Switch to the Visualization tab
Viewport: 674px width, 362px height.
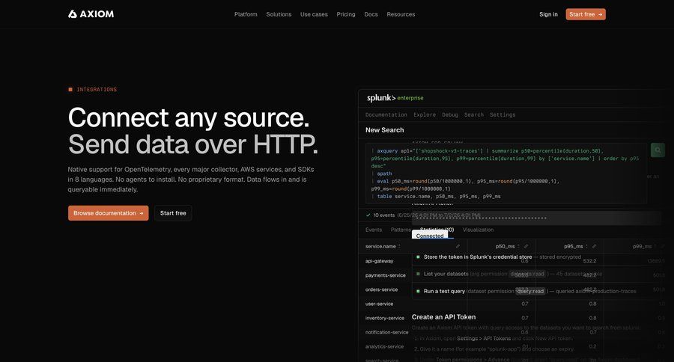coord(478,230)
